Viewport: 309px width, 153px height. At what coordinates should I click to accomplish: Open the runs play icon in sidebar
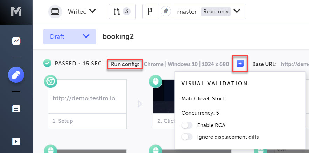coord(16,141)
